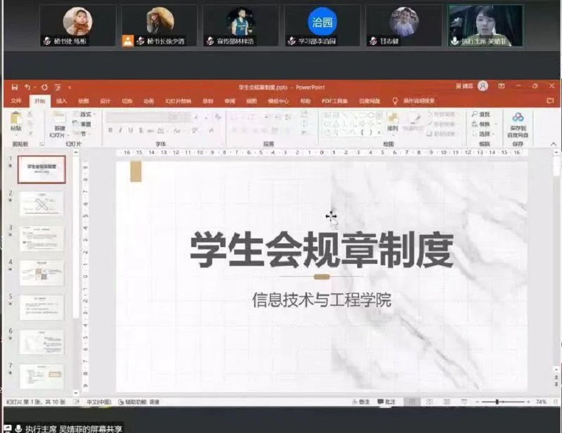
Task: Expand the Section (节) dropdown
Action: click(84, 134)
